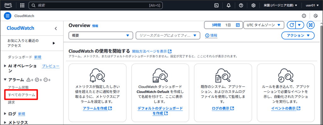The image size is (323, 125).
Task: Launch CloudShell terminal icon
Action: coord(216,5)
